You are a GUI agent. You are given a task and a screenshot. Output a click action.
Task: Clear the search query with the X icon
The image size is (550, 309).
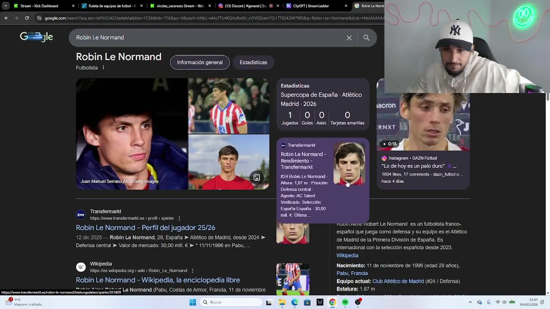(x=349, y=38)
